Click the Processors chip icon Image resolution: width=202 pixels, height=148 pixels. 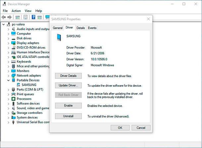(13, 99)
